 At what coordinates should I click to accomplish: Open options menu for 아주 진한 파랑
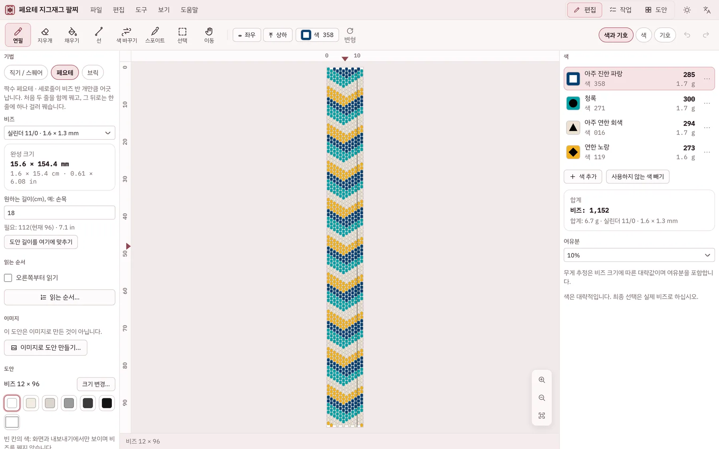coord(707,79)
